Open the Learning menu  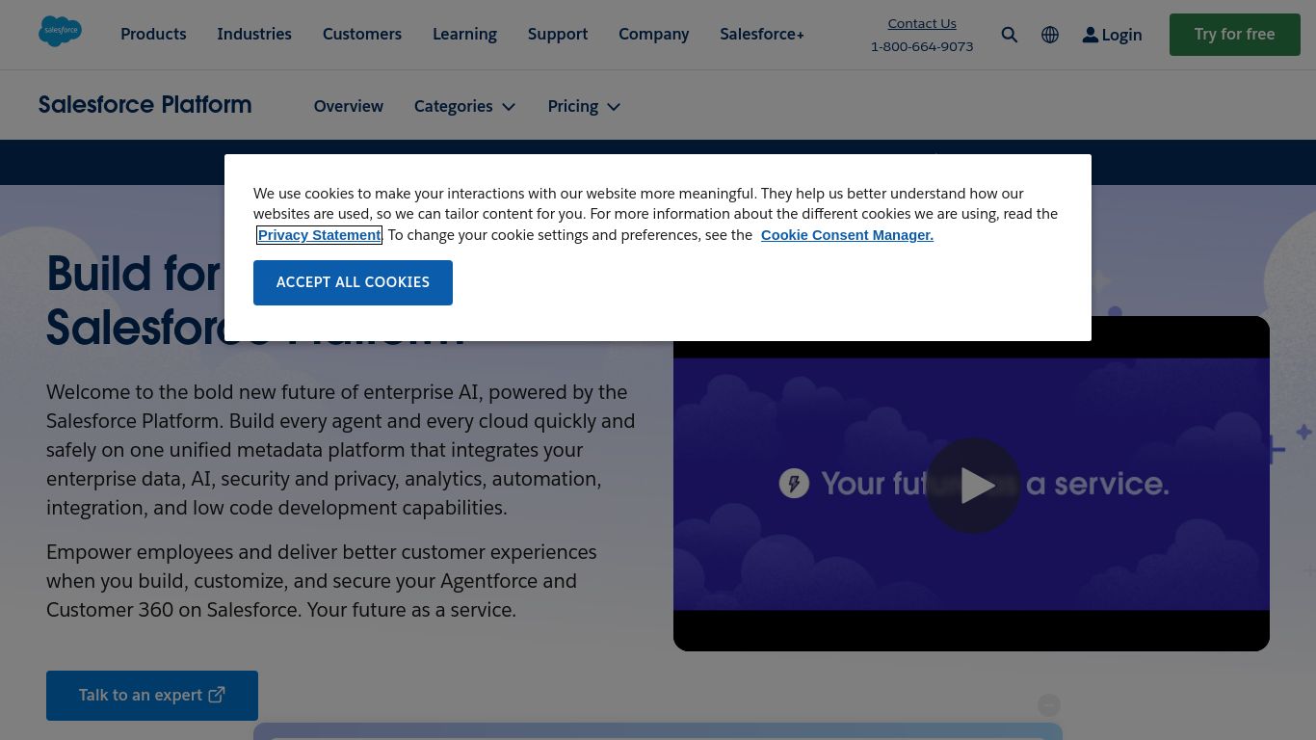coord(464,34)
